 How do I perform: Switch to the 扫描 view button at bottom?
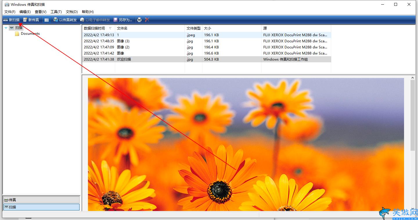click(x=41, y=207)
